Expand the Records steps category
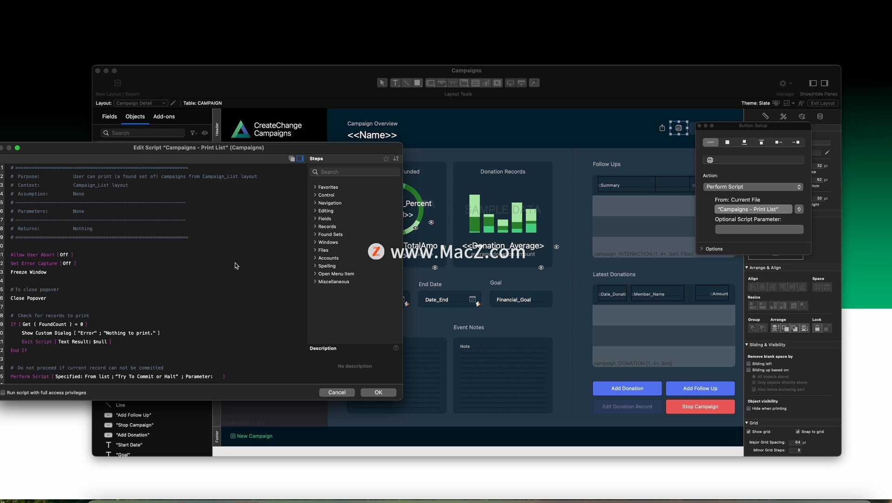Viewport: 892px width, 503px height. pos(315,226)
